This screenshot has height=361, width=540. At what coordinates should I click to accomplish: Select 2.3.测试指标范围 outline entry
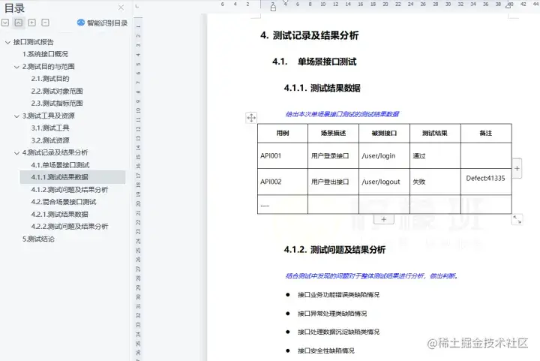[57, 103]
